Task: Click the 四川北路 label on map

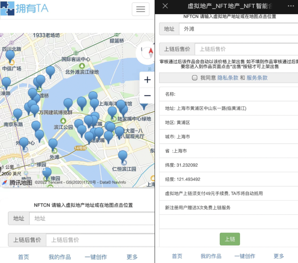Action: [12, 49]
